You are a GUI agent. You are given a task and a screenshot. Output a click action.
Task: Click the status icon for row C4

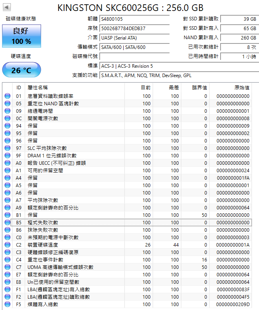pyautogui.click(x=7, y=260)
